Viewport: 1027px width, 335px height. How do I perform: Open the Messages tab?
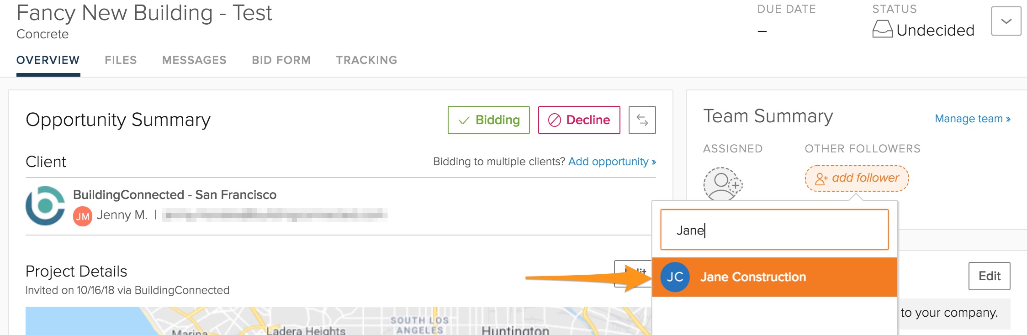pyautogui.click(x=194, y=60)
